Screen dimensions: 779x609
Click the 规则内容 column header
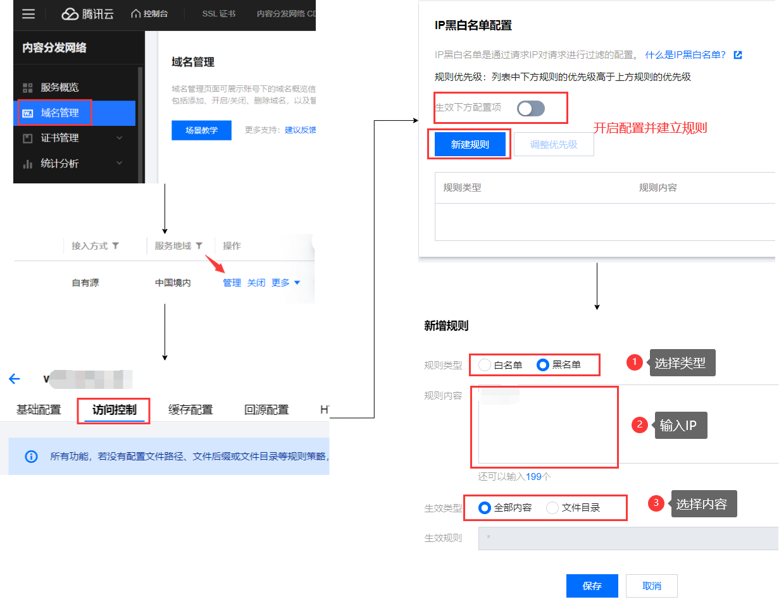[658, 188]
